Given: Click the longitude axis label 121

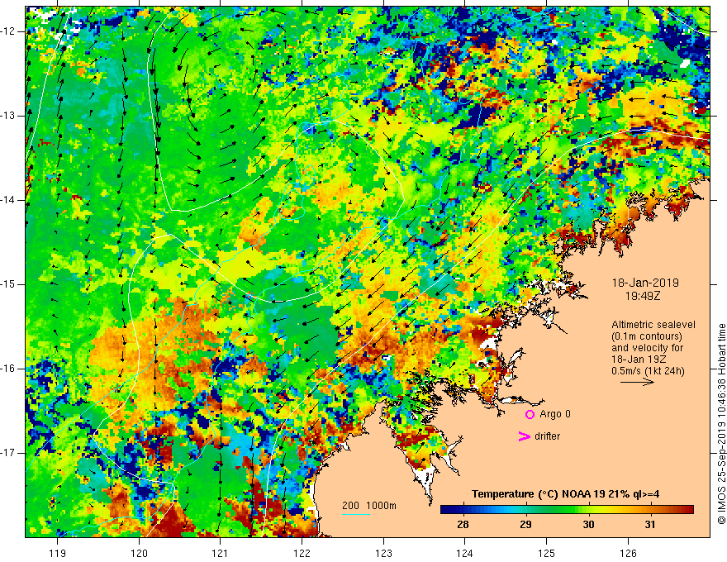Looking at the screenshot, I should point(221,553).
